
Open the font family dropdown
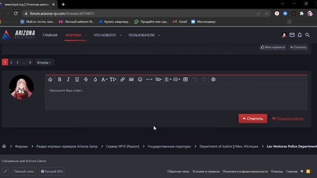click(105, 80)
